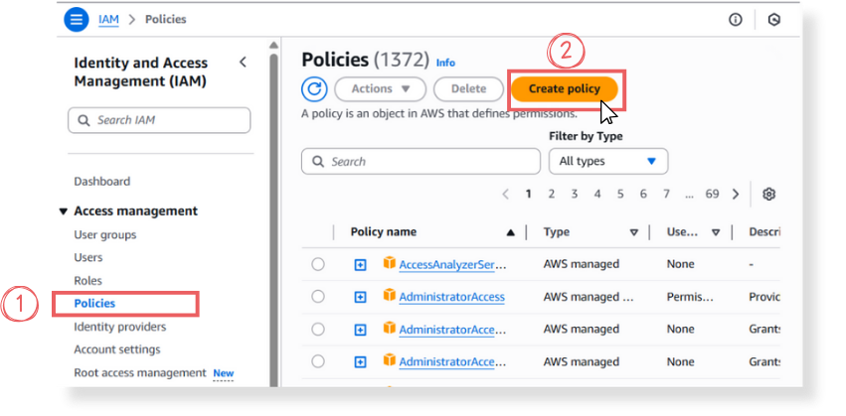Open the AdministratorAccess policy link

pos(451,297)
